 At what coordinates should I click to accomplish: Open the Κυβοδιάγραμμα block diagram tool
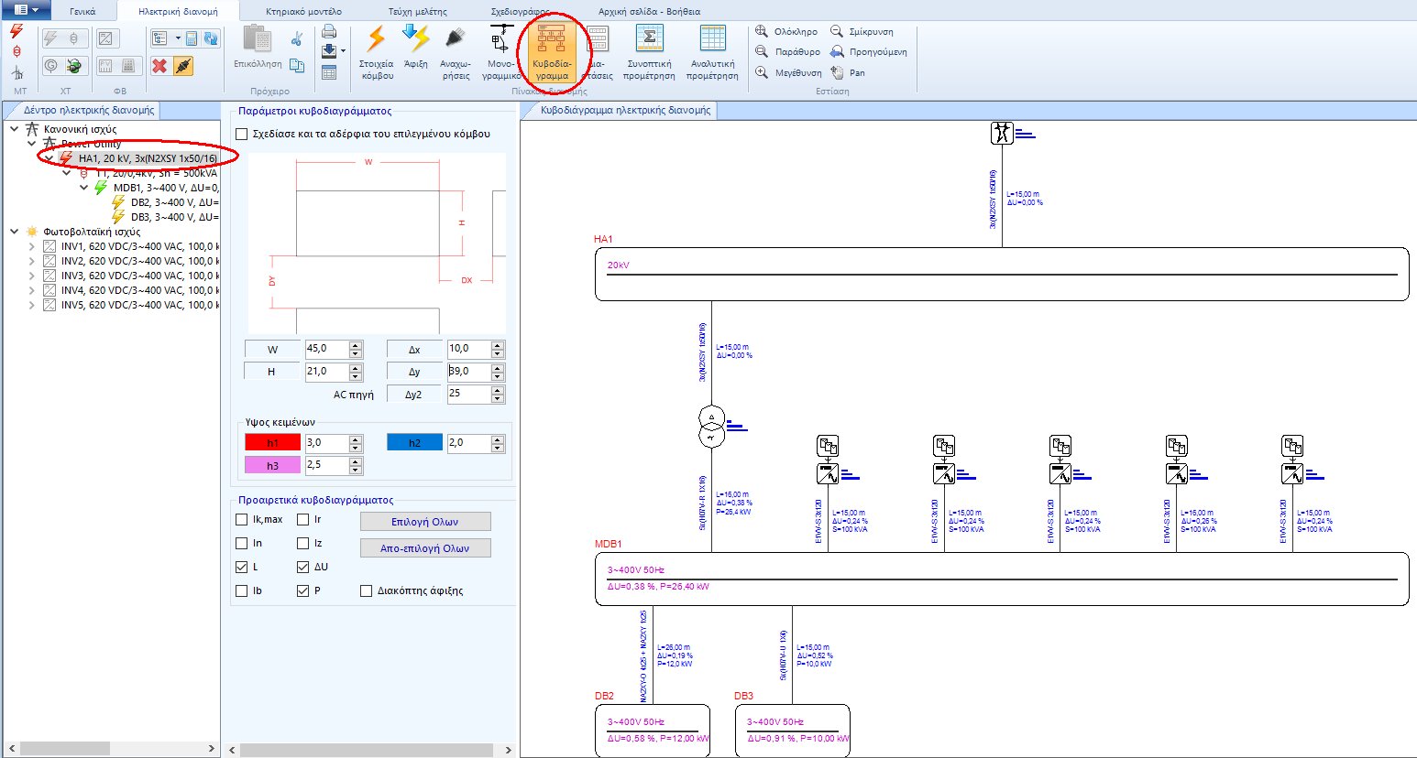click(551, 50)
